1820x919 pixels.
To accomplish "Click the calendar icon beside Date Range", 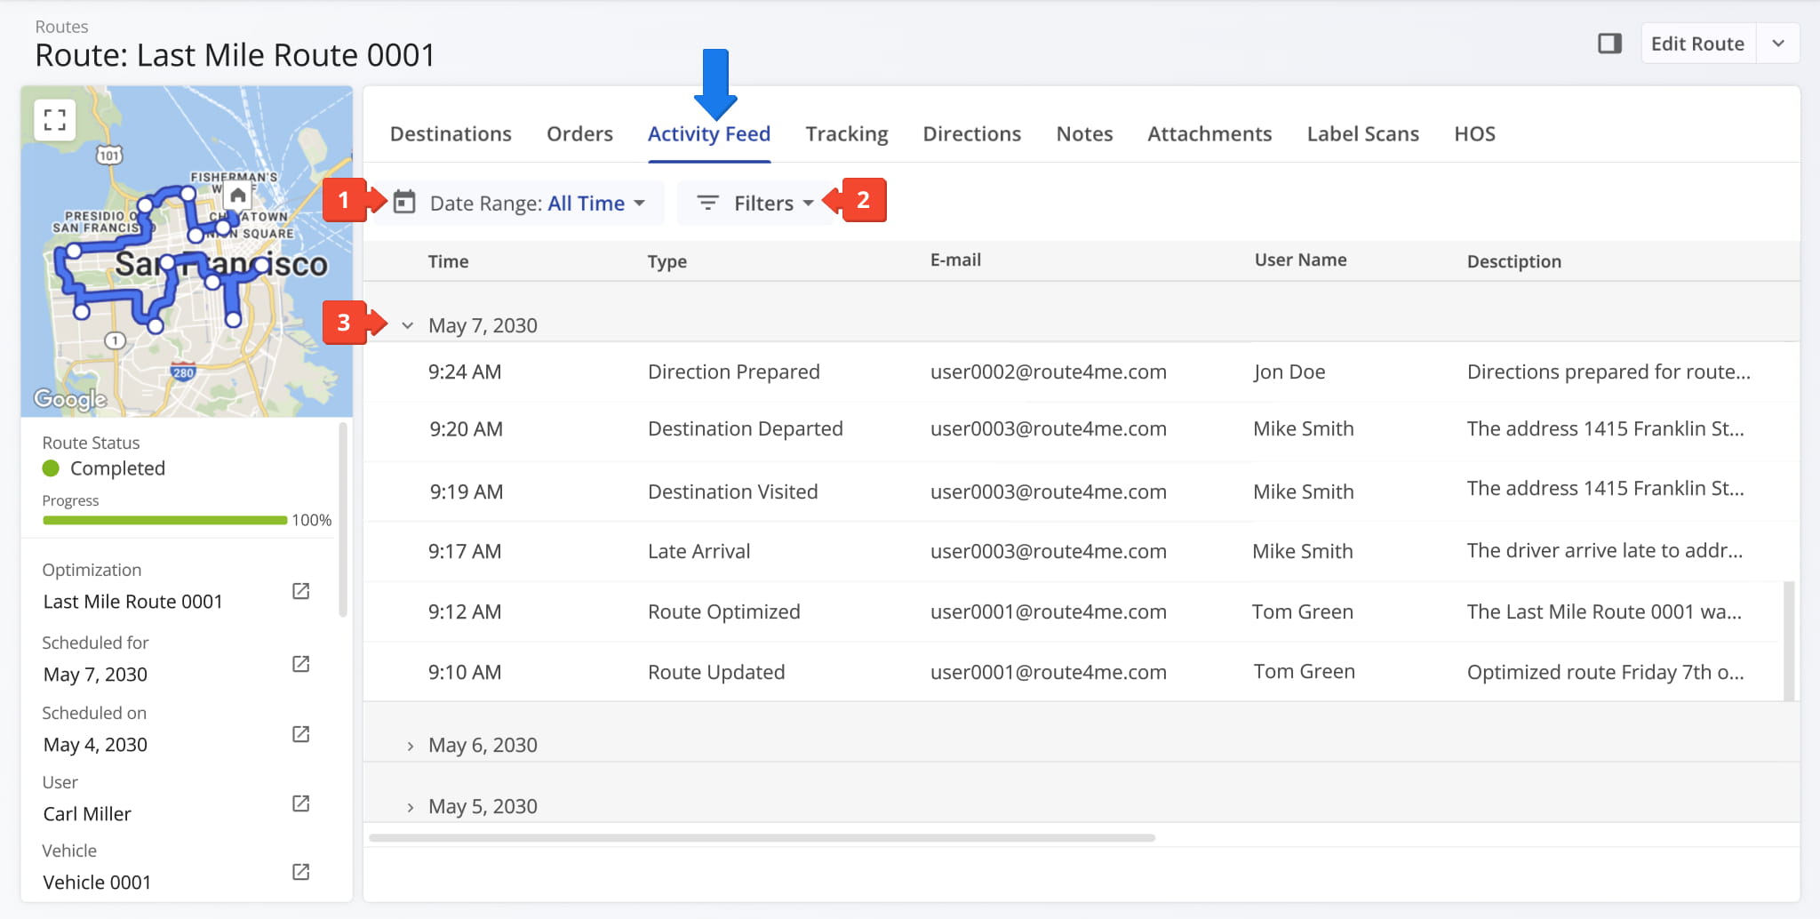I will (x=404, y=203).
